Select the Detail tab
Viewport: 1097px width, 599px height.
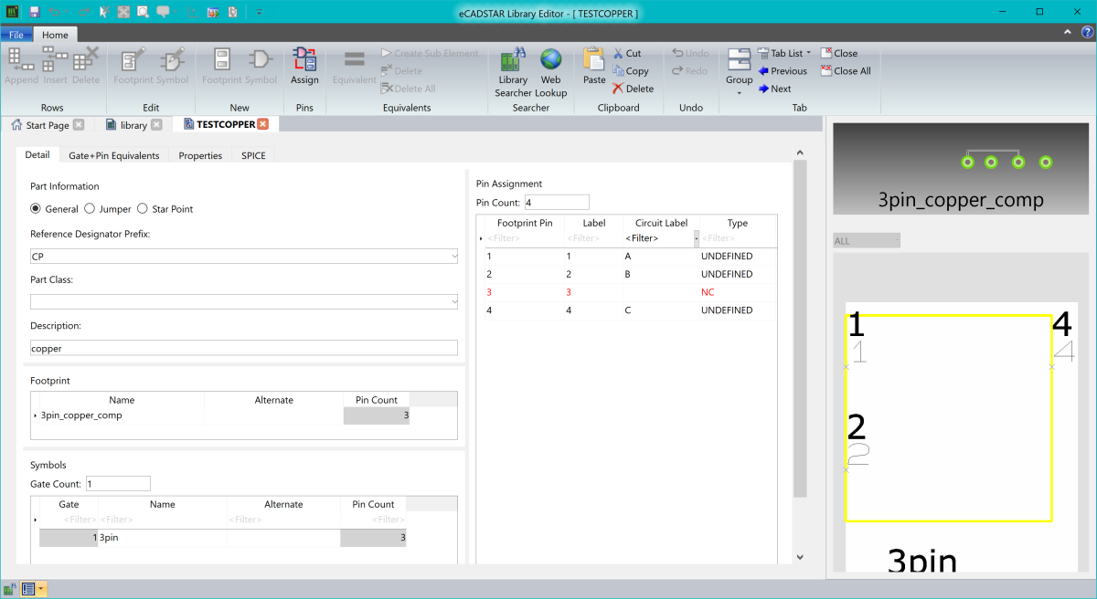click(37, 155)
